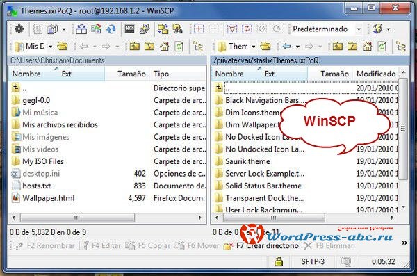Viewport: 417px width, 276px height.
Task: Click the remote path /private/var/stash/Themes.ixrPoQ
Action: pos(266,60)
